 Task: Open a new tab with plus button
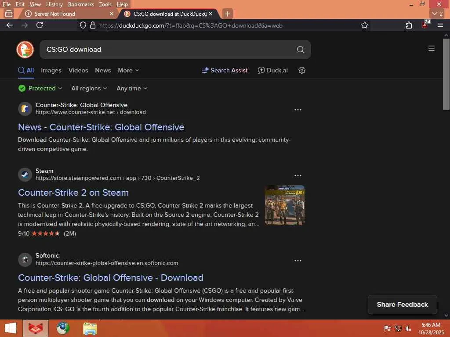click(x=227, y=14)
